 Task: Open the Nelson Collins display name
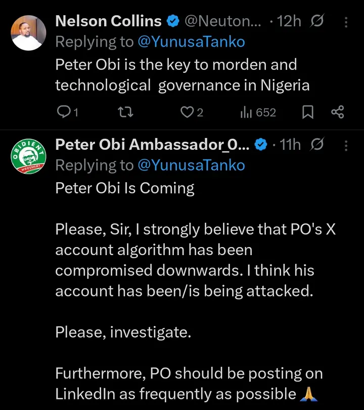click(x=108, y=21)
